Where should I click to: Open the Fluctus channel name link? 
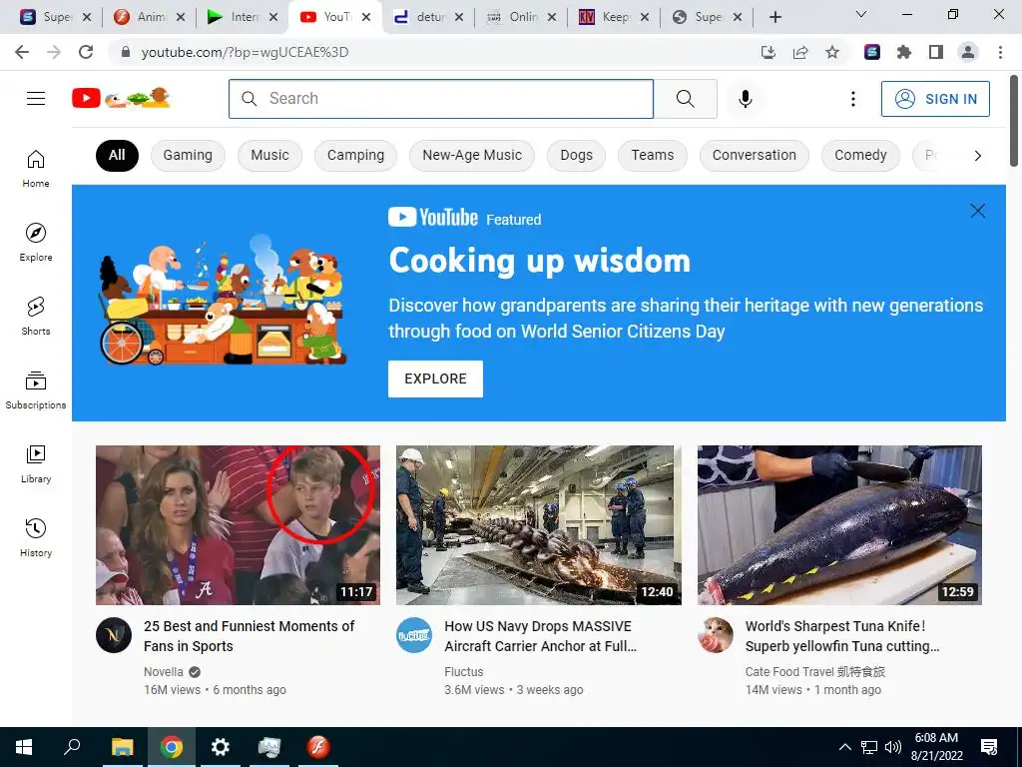point(464,672)
